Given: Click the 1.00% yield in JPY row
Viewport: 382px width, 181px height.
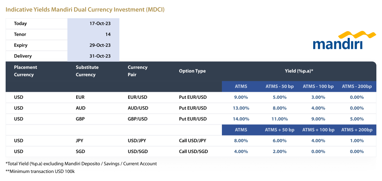Looking at the screenshot, I should tap(357, 141).
